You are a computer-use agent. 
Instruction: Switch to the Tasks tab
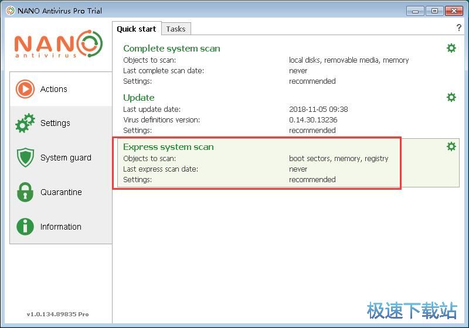(176, 29)
